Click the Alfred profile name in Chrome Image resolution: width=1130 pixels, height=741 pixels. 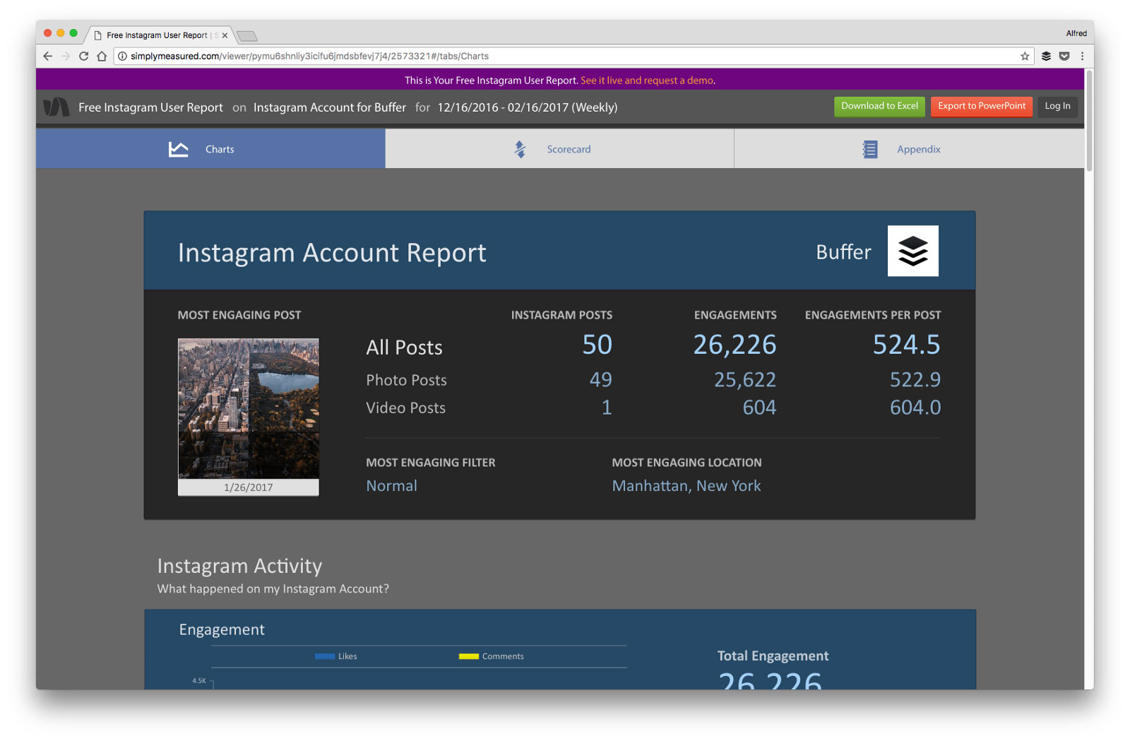[x=1076, y=33]
